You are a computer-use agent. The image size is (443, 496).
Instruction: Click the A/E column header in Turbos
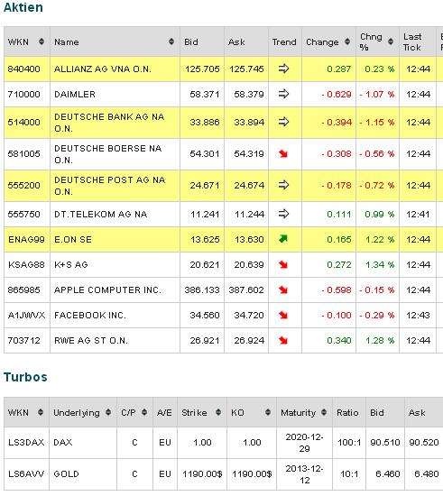(164, 413)
